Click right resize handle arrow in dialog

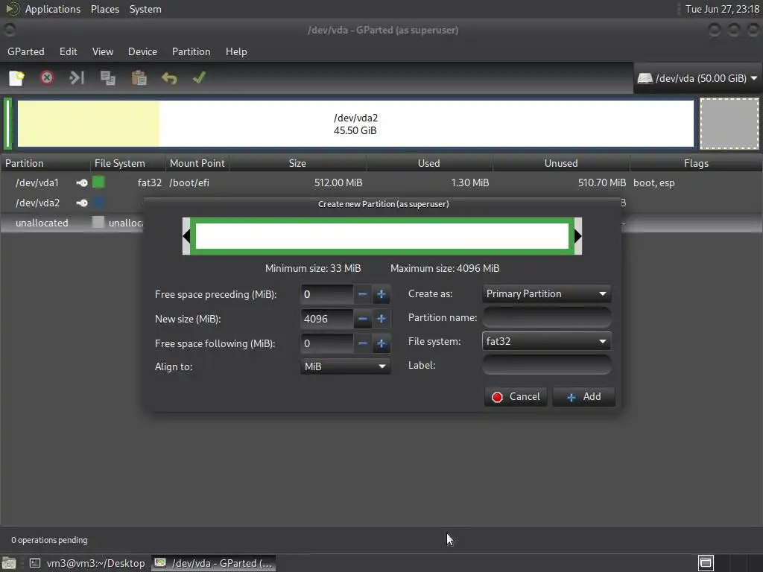click(578, 236)
